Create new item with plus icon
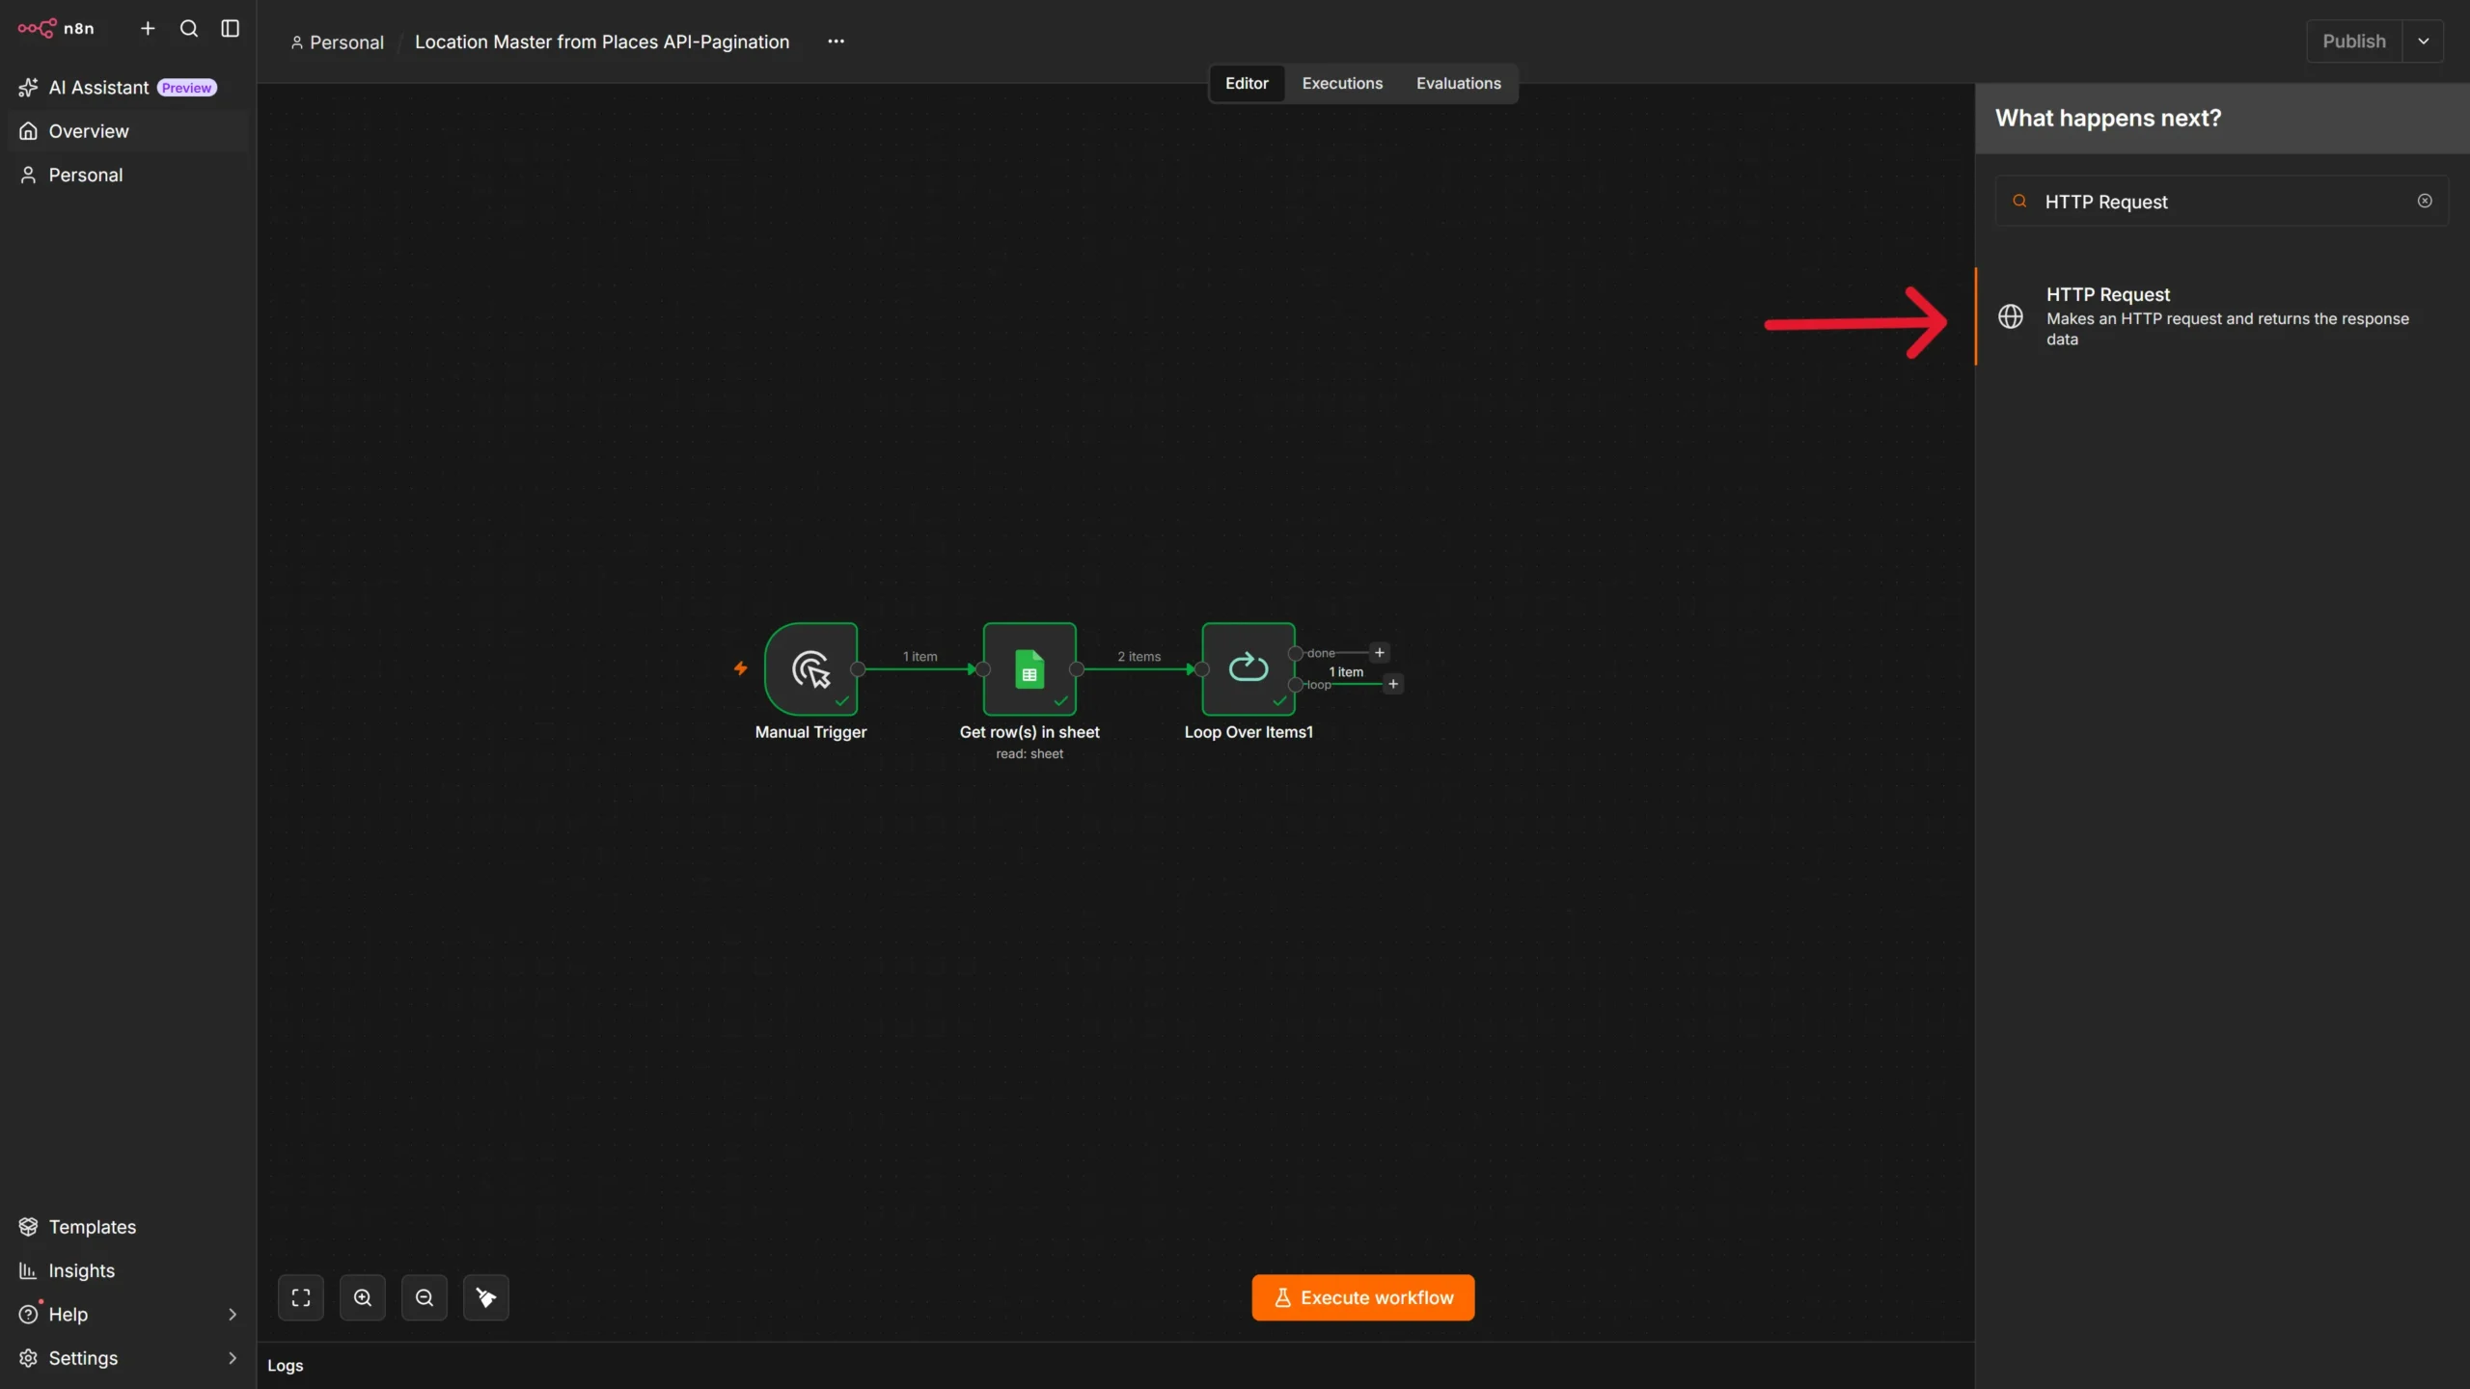The width and height of the screenshot is (2470, 1389). pyautogui.click(x=148, y=28)
